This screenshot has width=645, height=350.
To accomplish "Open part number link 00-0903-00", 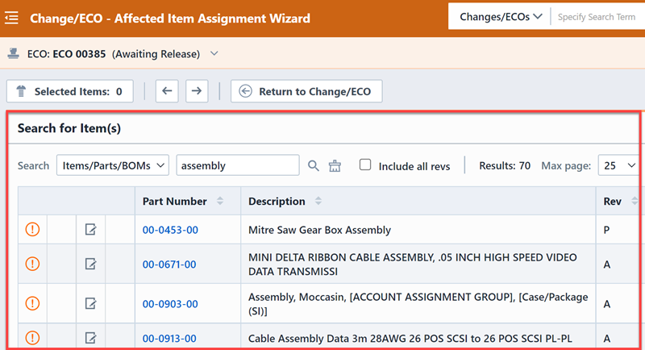I will 170,304.
